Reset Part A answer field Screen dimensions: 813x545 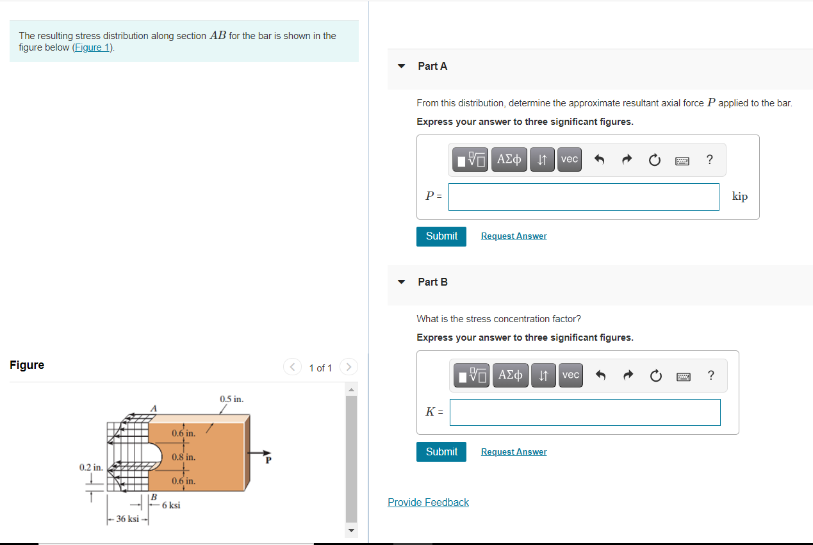(x=654, y=160)
